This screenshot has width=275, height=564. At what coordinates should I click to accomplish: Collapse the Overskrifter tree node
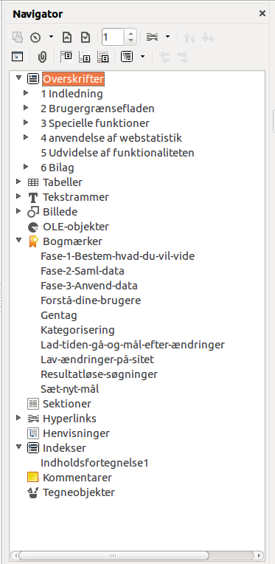pos(18,78)
